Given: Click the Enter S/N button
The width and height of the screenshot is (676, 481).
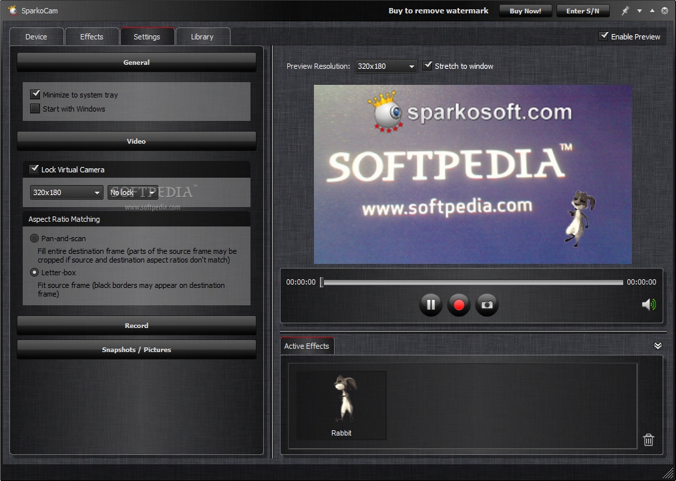Looking at the screenshot, I should click(583, 11).
